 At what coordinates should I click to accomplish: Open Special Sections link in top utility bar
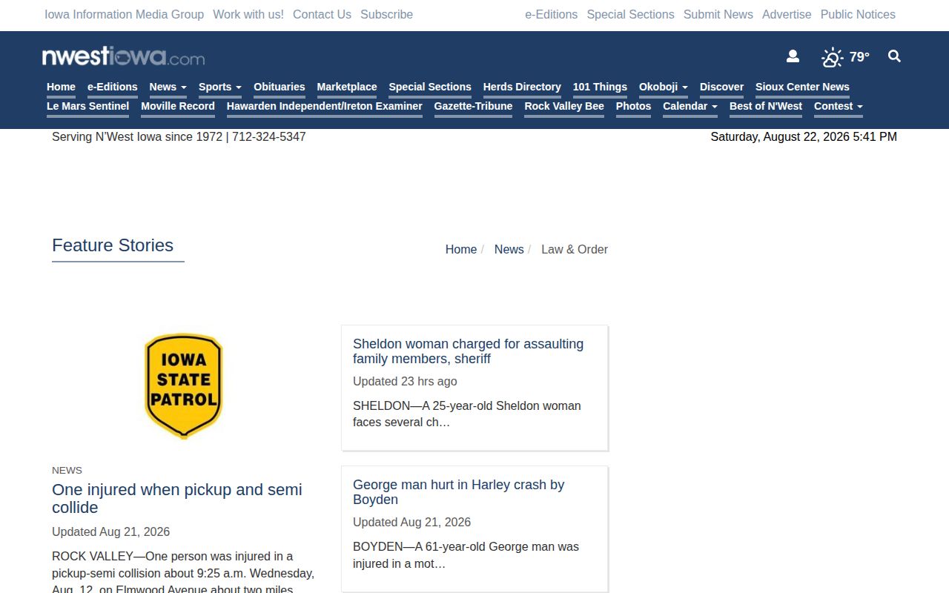[630, 14]
